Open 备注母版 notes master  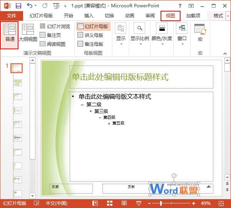point(90,44)
